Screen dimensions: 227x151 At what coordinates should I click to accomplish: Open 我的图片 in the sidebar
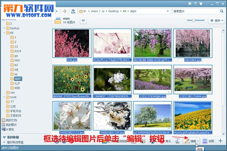(x=9, y=125)
